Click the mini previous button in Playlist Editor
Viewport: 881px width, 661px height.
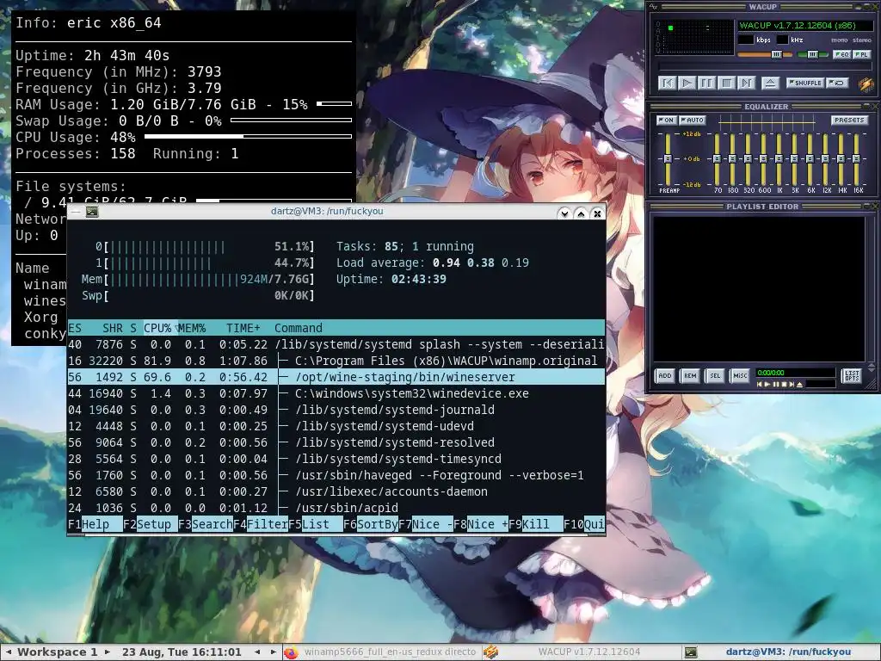click(760, 385)
